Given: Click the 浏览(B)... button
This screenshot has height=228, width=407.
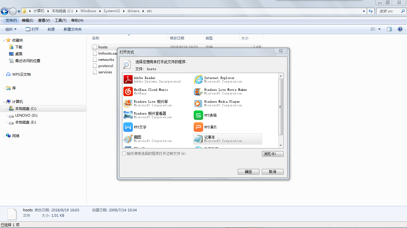Looking at the screenshot, I should [x=273, y=154].
